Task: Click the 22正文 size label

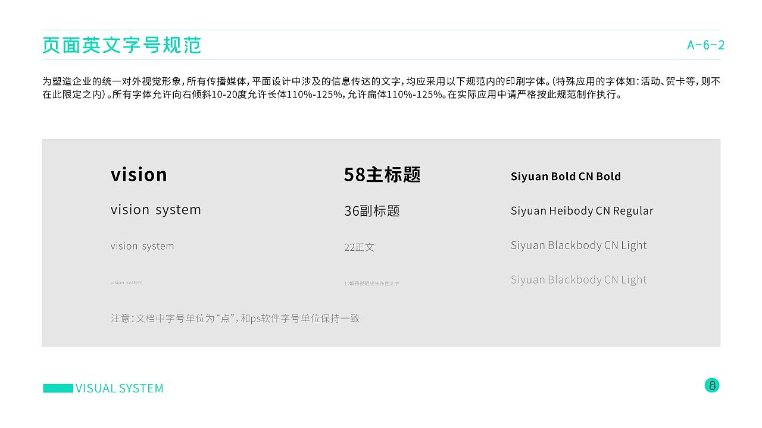Action: 359,247
